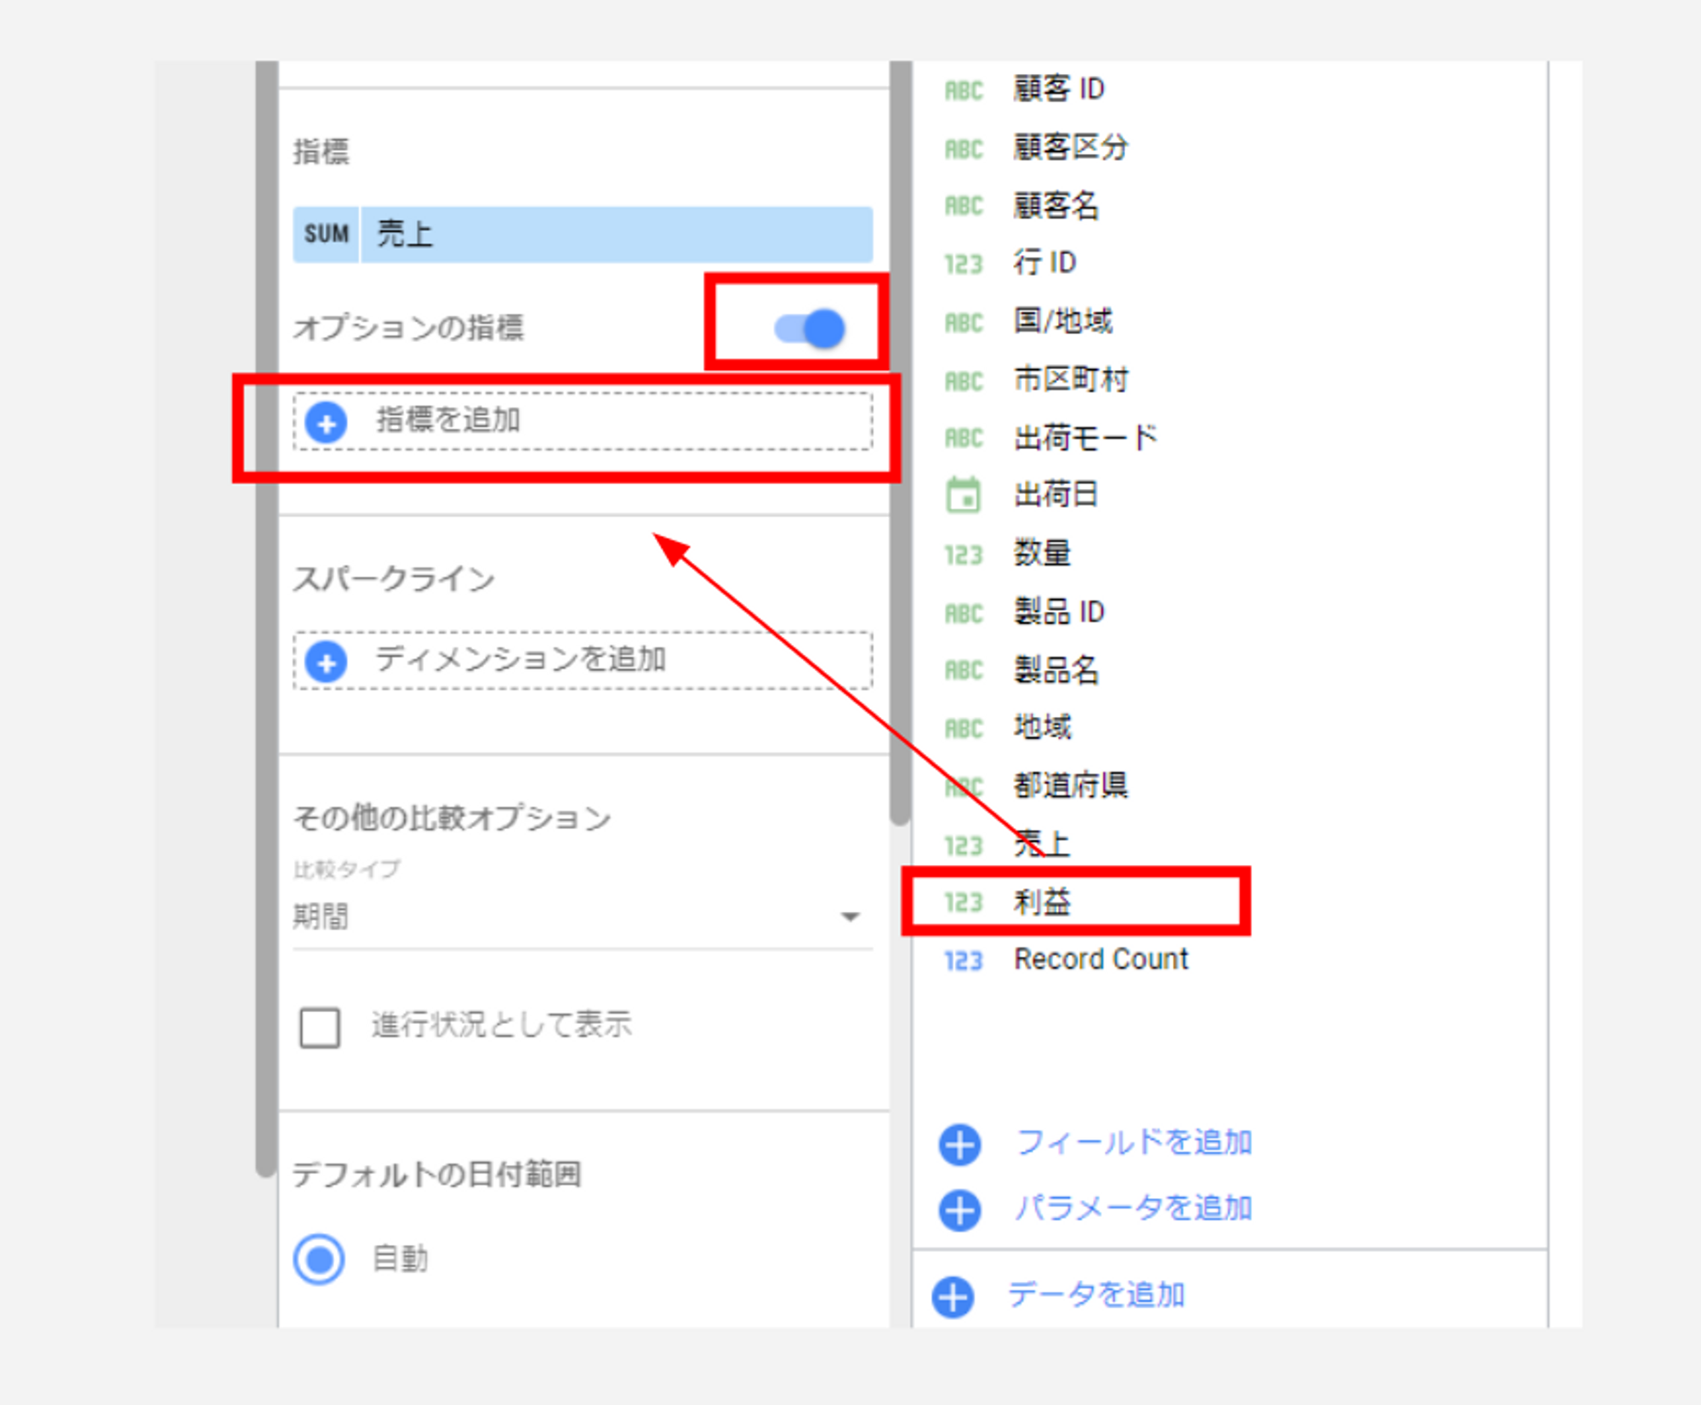
Task: Select the 利益 field
Action: pyautogui.click(x=1042, y=902)
